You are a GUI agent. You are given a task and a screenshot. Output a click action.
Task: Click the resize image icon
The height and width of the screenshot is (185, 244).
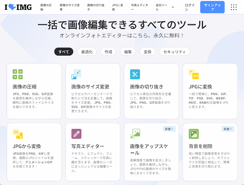tap(76, 74)
